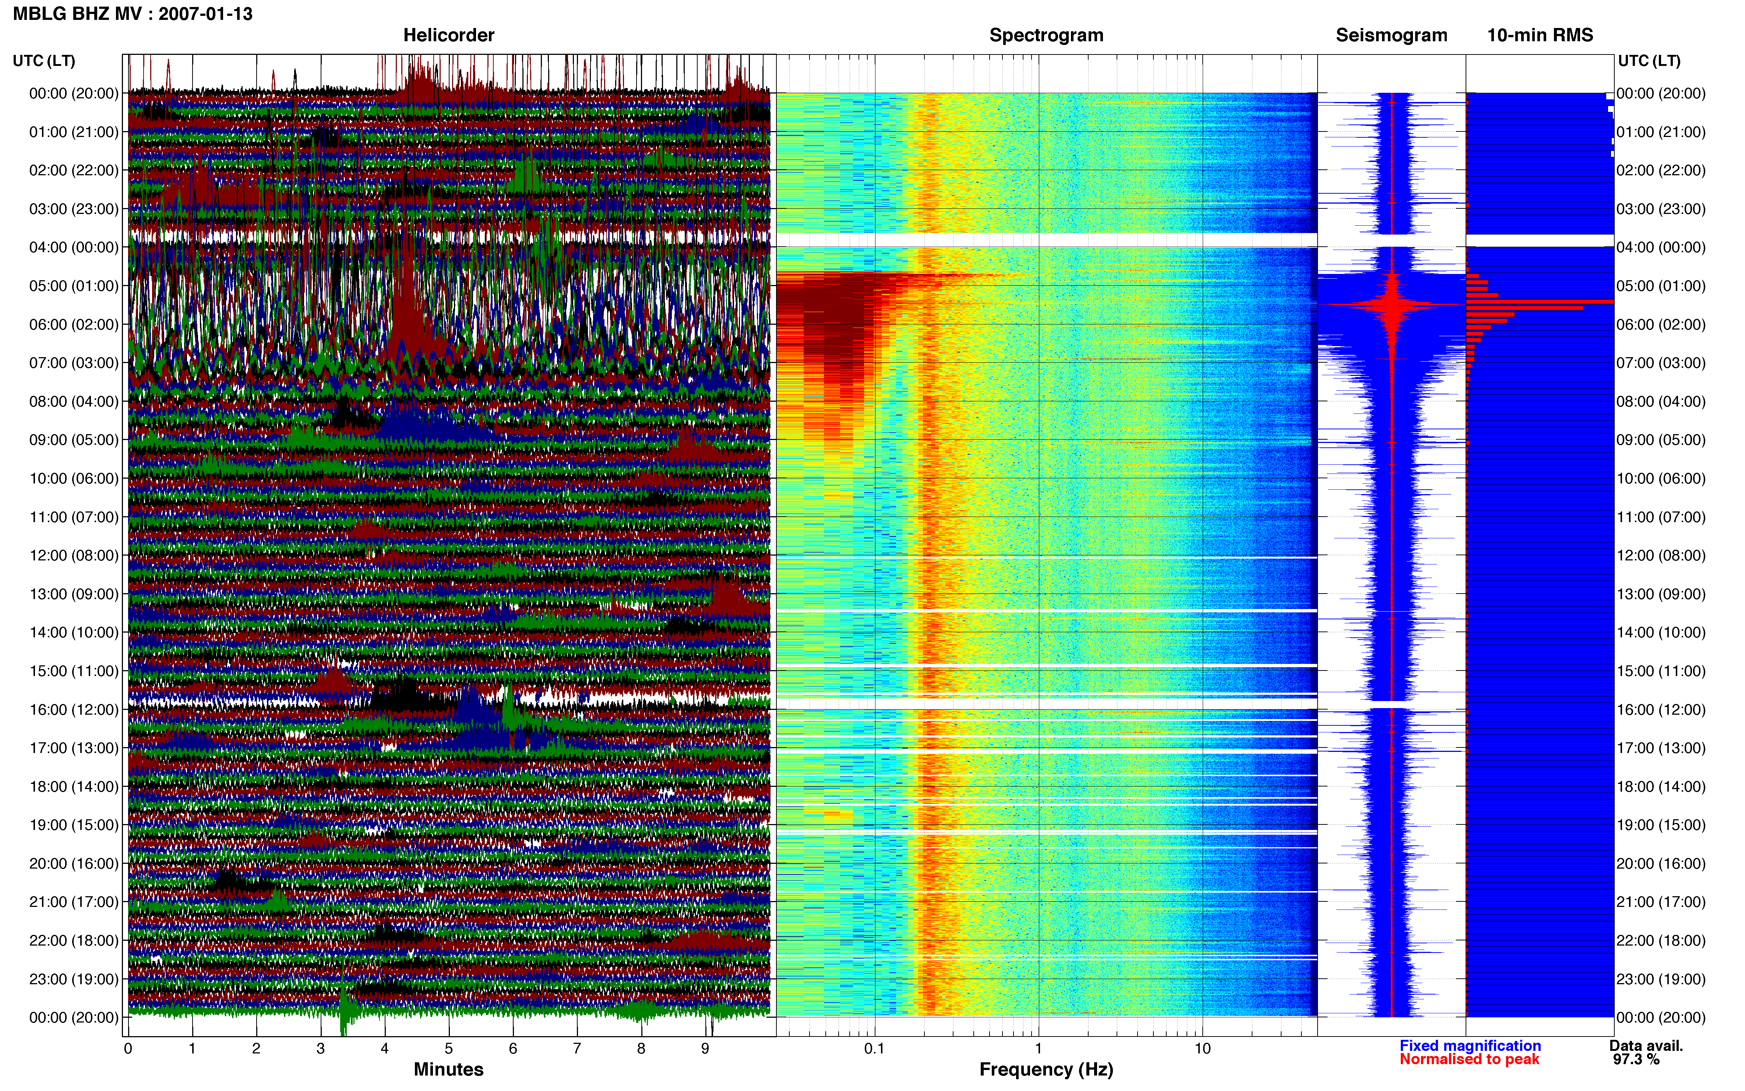
Task: Click the 97.3 % data availability value
Action: pos(1637,1060)
